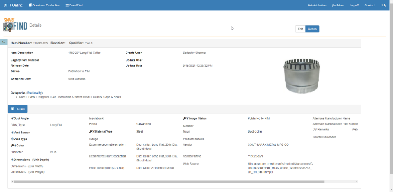Screen dimensions: 393x192
Task: Click the horizontal scrollbar thumb
Action: 169,181
